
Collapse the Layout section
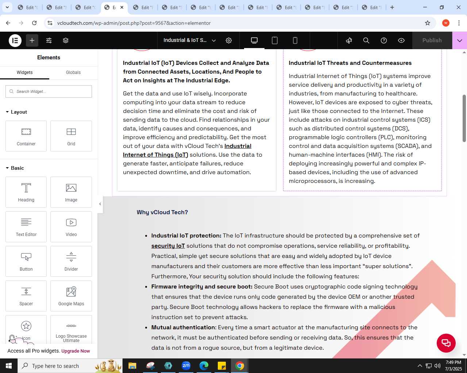[16, 112]
